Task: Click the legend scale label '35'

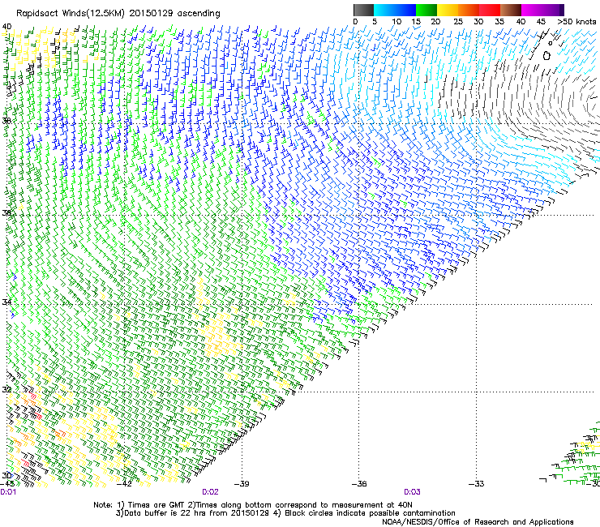Action: click(x=499, y=21)
